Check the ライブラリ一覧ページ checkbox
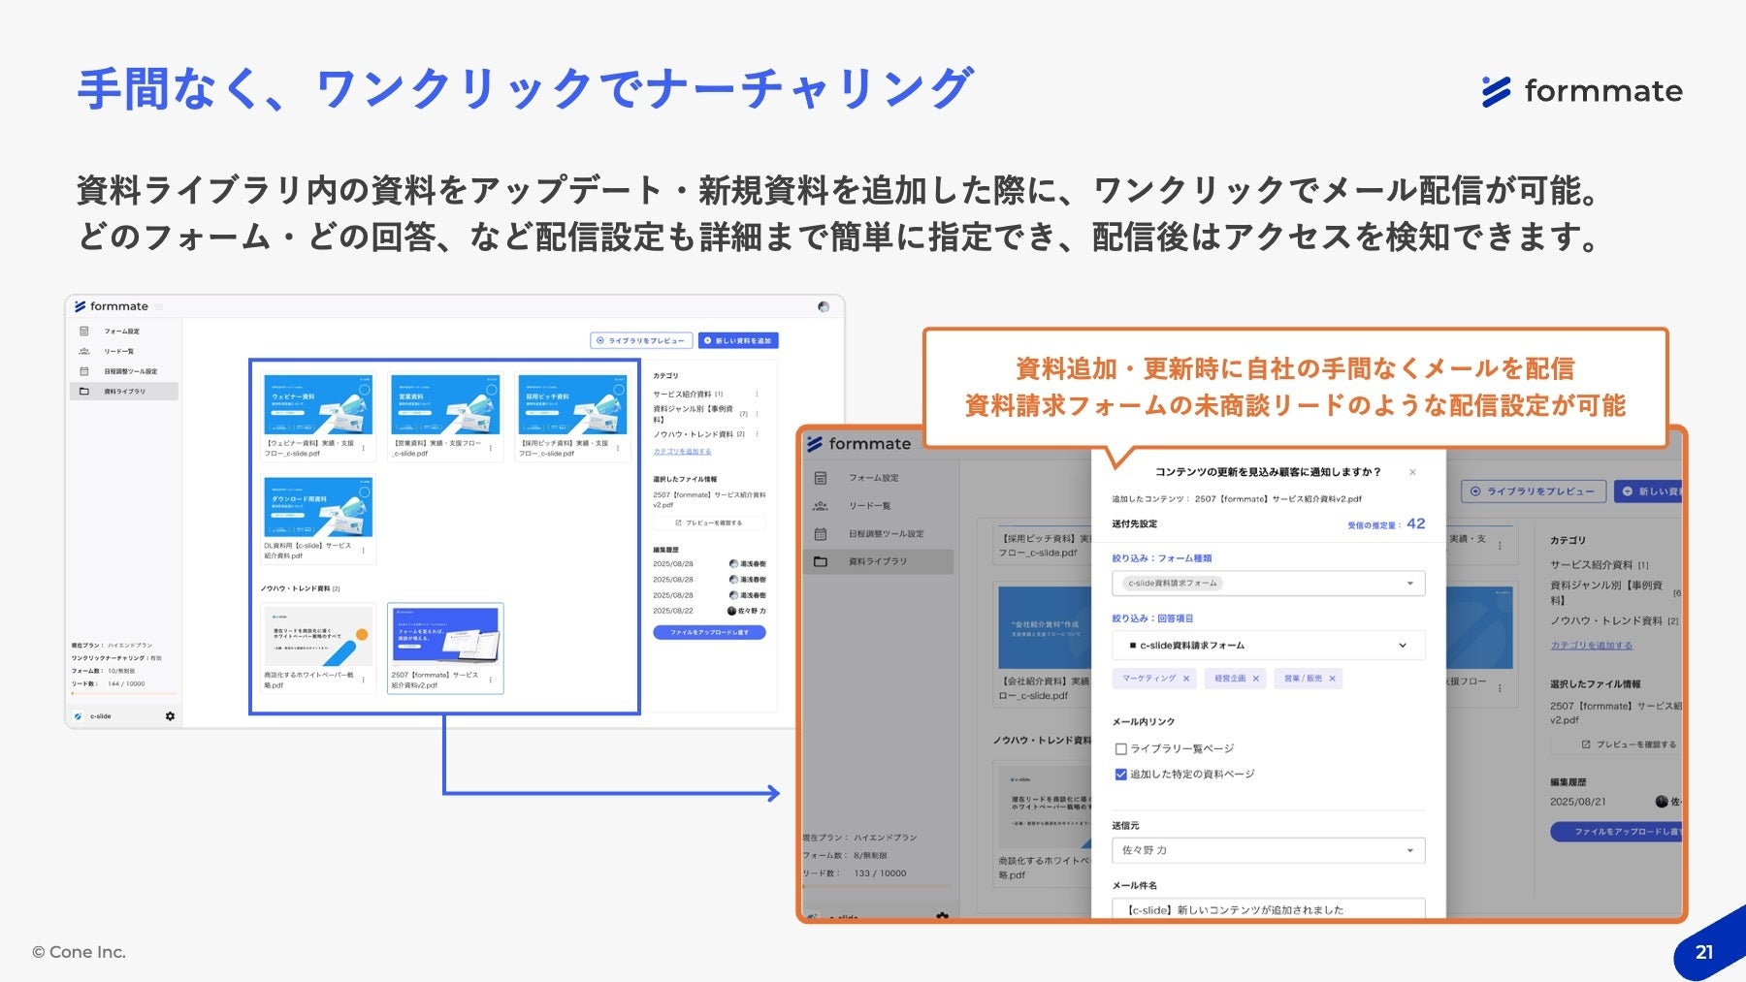Image resolution: width=1746 pixels, height=982 pixels. [1120, 748]
